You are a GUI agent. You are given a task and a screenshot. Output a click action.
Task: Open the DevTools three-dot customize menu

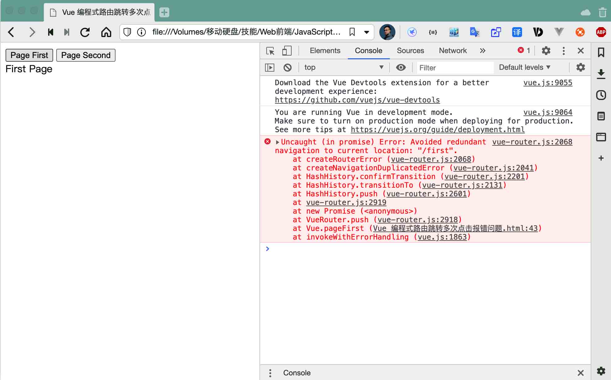coord(563,51)
